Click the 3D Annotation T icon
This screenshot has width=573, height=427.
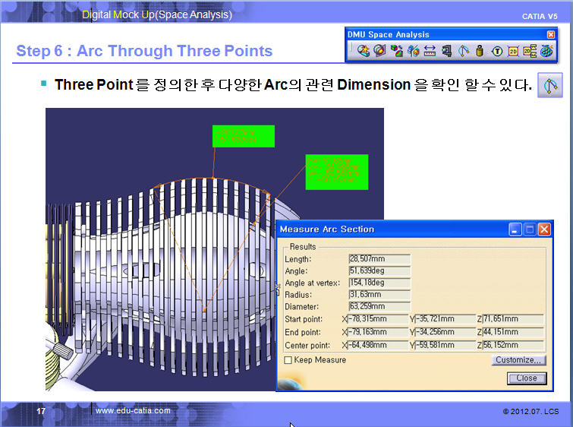tap(496, 51)
